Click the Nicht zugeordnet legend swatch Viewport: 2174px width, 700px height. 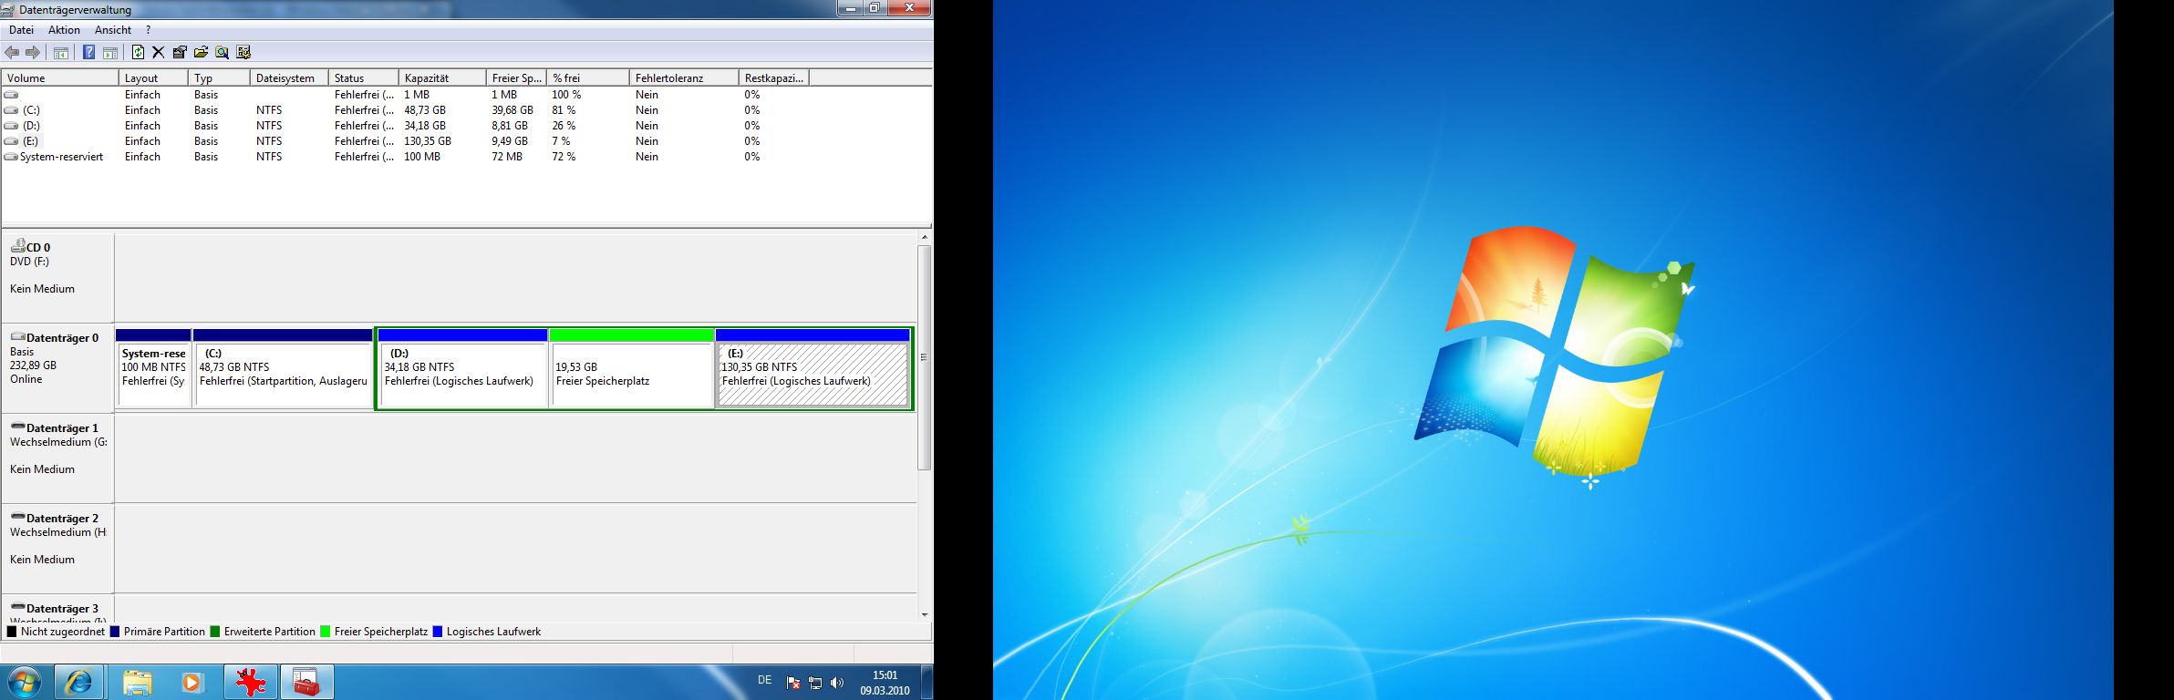coord(12,632)
